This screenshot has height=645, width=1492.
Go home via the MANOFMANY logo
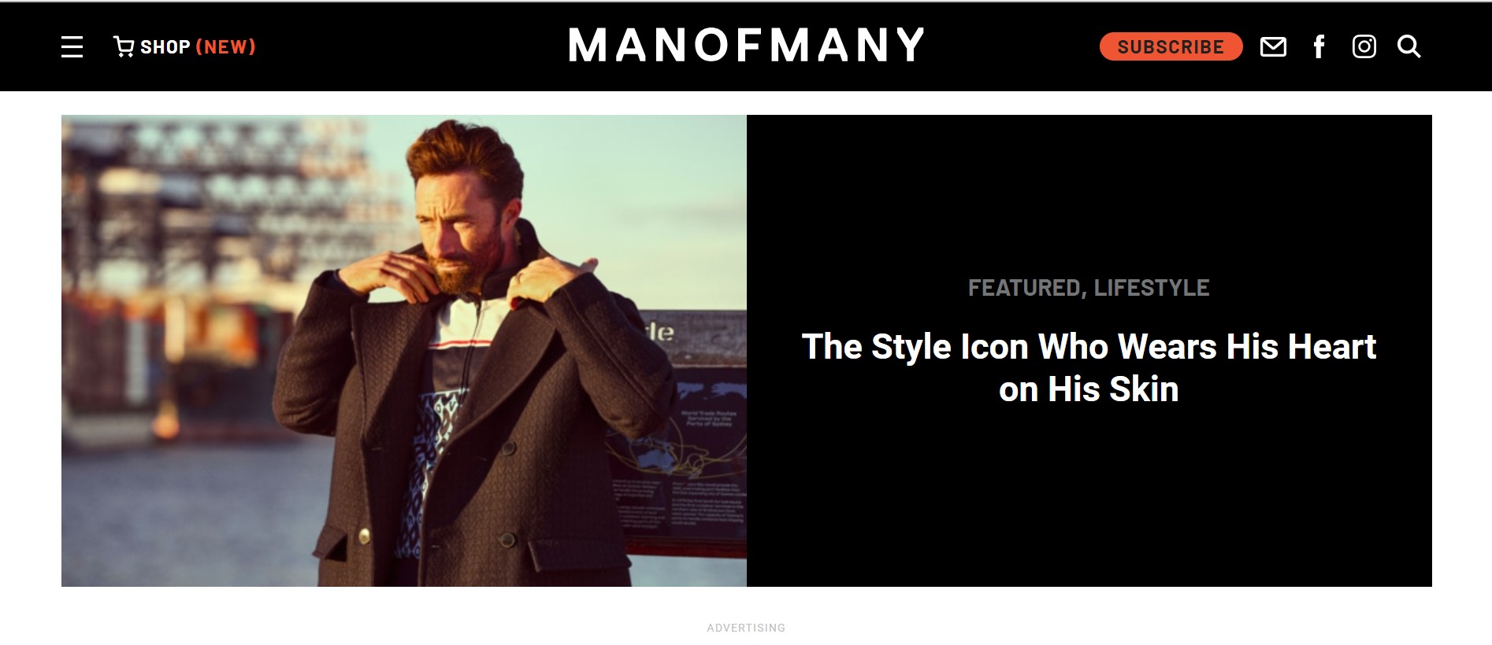(746, 45)
